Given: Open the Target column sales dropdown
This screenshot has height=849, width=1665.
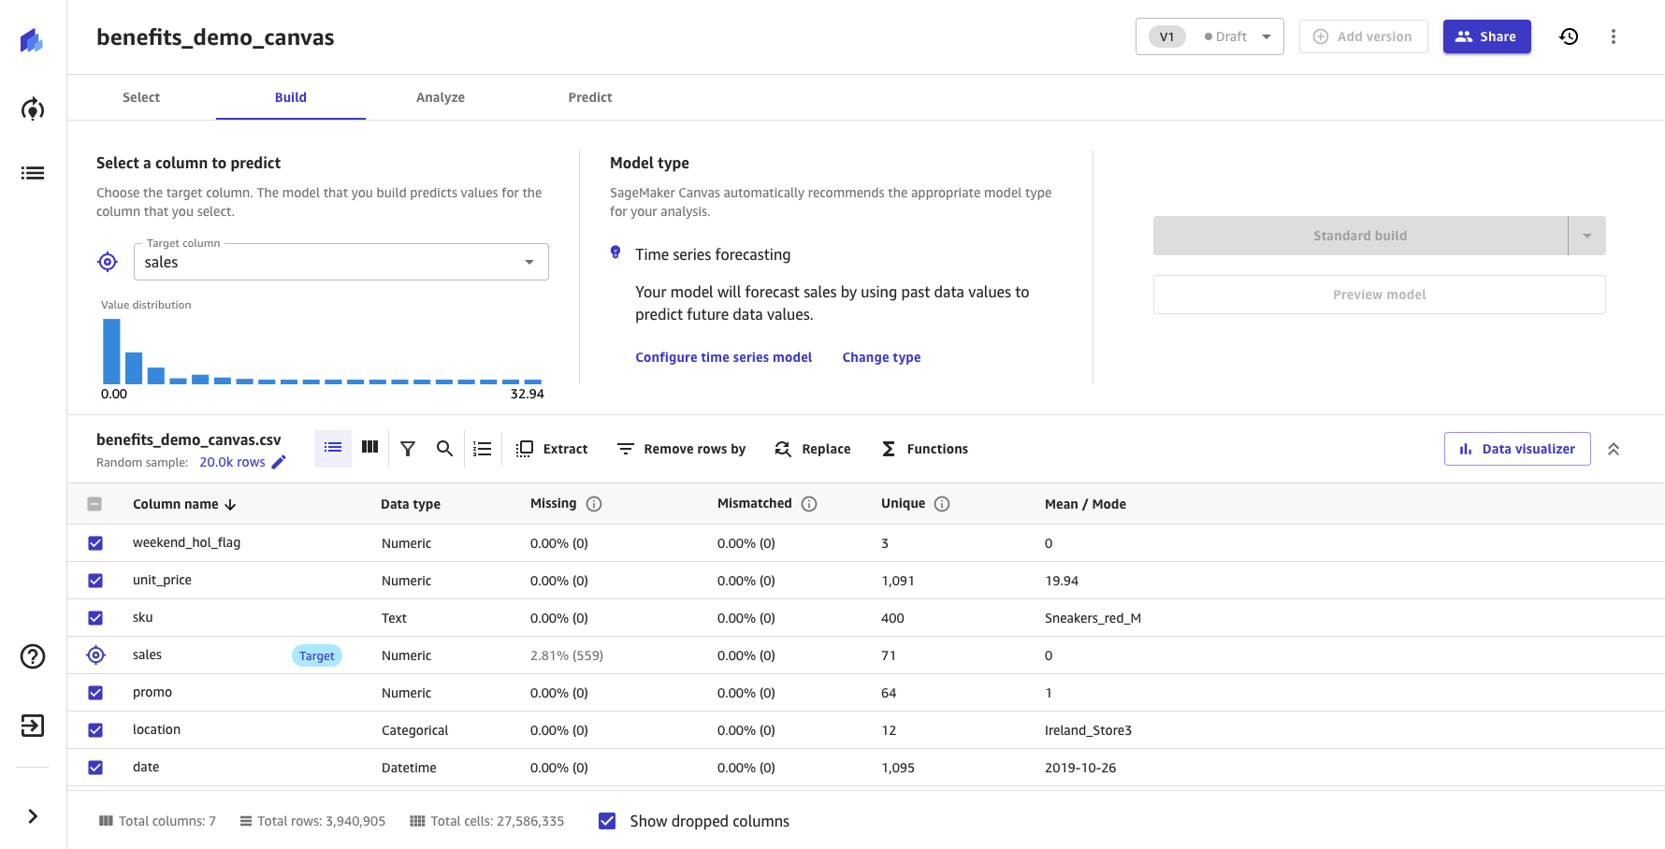Looking at the screenshot, I should tap(341, 262).
